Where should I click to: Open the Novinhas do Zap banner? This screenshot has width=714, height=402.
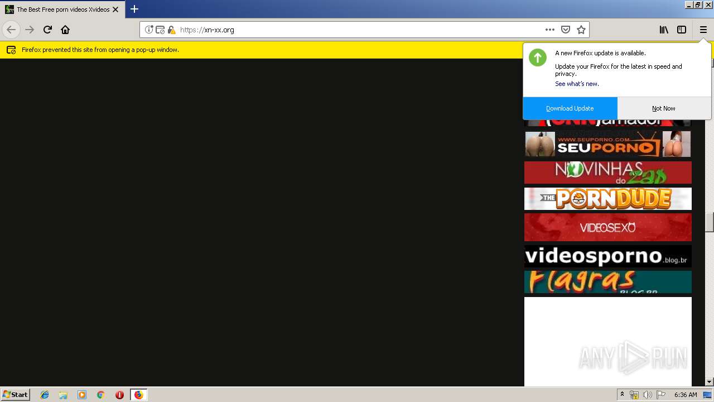tap(608, 173)
